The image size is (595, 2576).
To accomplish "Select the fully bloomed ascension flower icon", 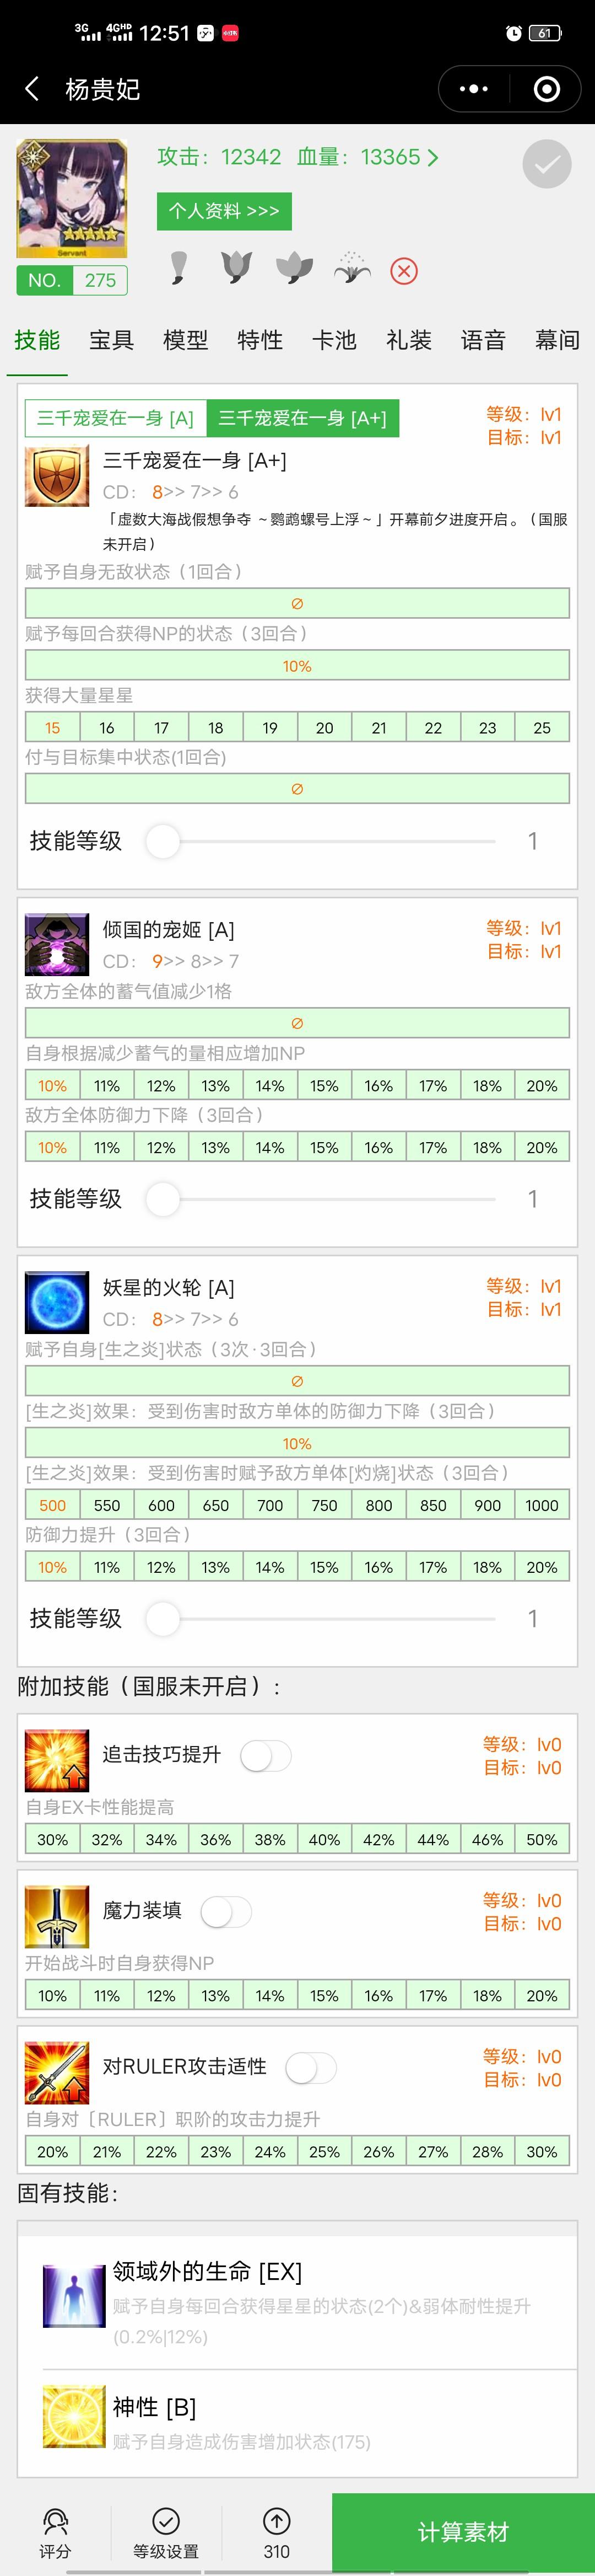I will (351, 268).
